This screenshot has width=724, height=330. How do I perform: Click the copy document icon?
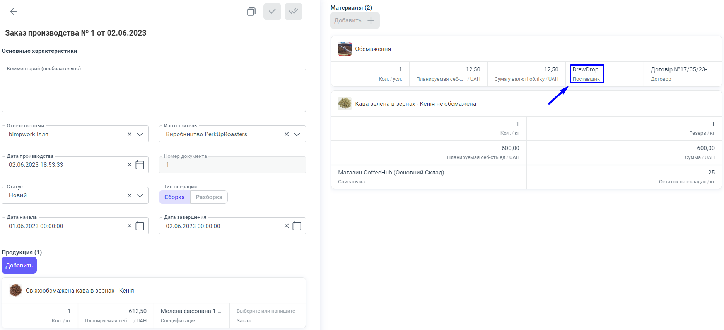(x=251, y=12)
